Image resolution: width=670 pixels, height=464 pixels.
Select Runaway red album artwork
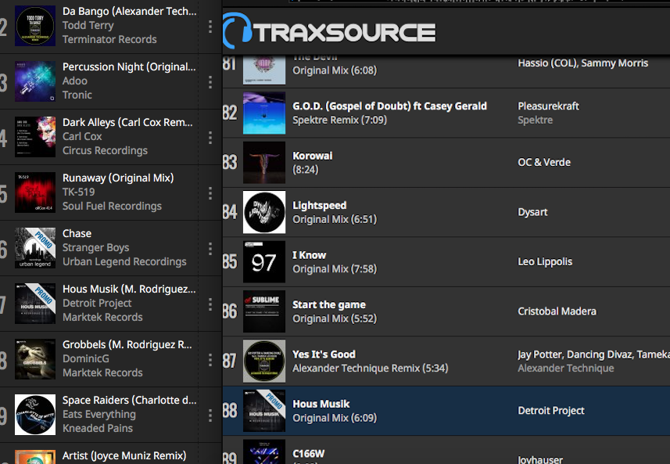(x=35, y=192)
